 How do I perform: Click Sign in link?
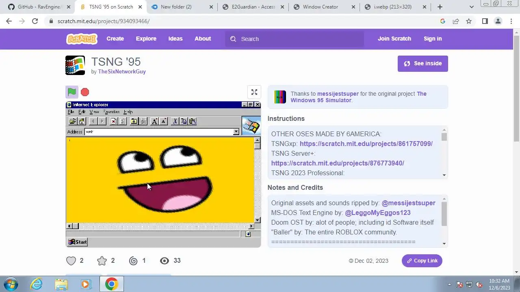click(433, 39)
